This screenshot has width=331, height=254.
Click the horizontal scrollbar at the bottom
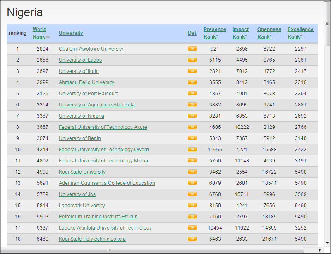click(x=109, y=249)
